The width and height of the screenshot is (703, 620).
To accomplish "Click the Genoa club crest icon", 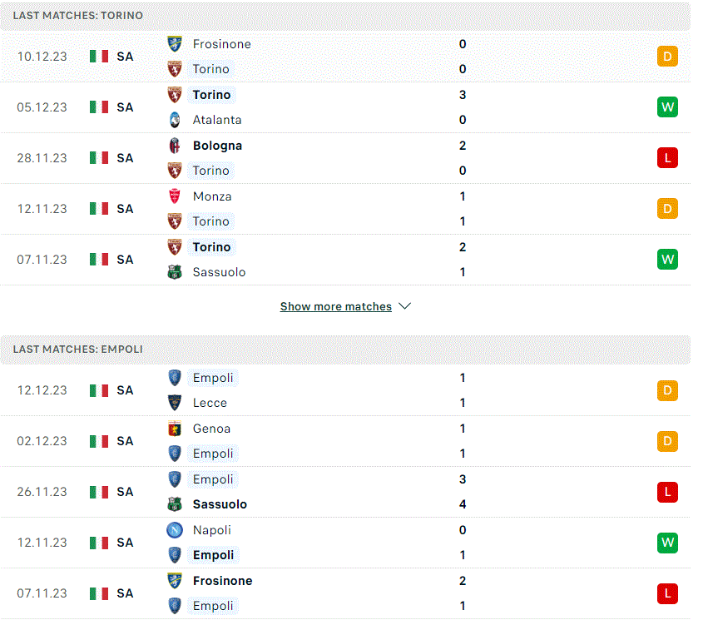I will point(175,429).
